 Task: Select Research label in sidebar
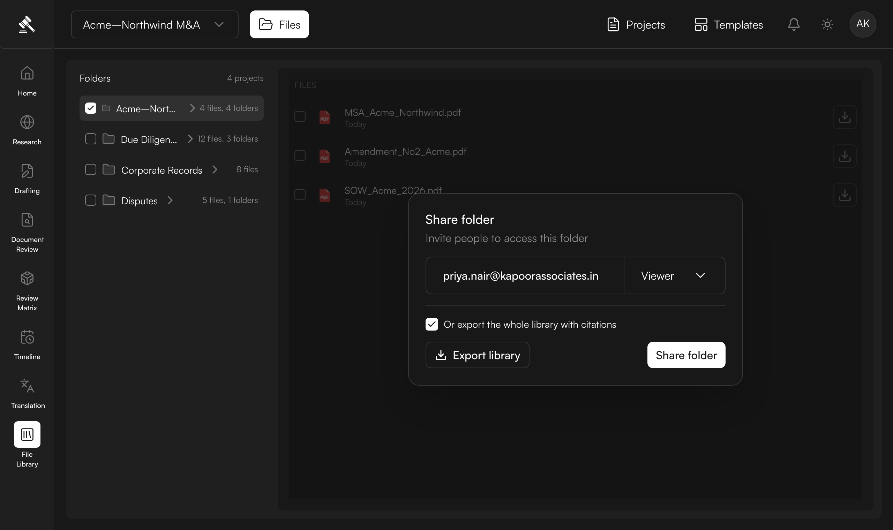pyautogui.click(x=27, y=142)
